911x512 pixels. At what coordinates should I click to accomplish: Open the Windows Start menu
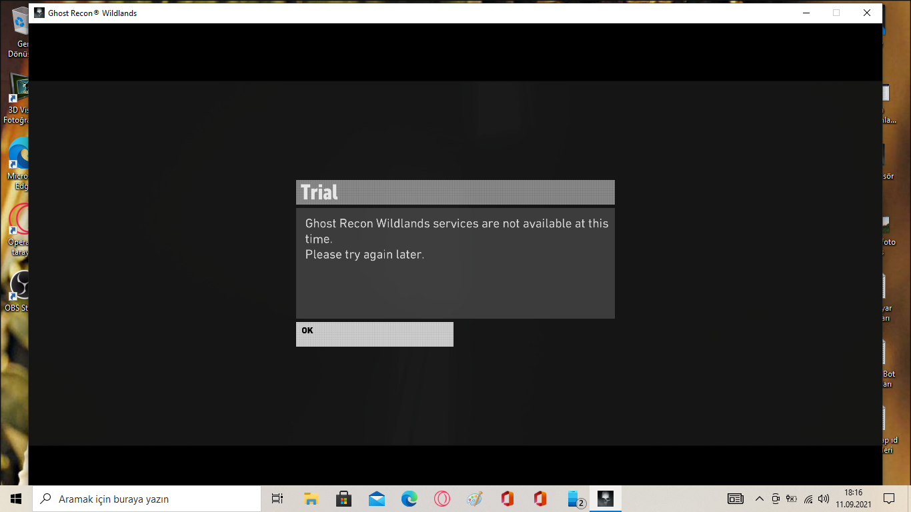click(16, 499)
